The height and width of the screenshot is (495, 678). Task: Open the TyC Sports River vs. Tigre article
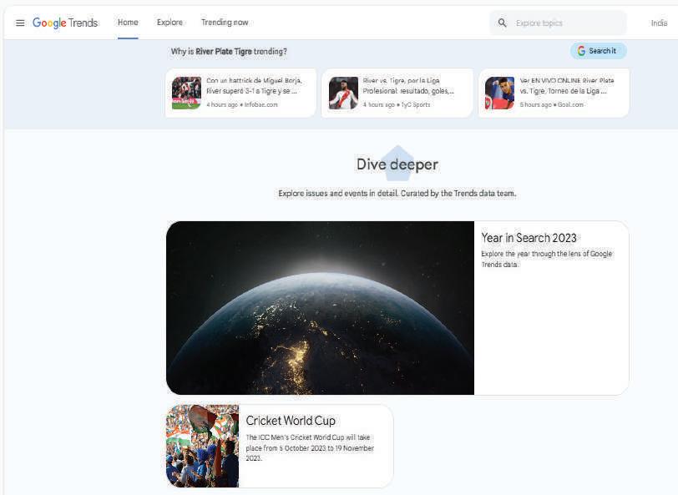pos(397,93)
